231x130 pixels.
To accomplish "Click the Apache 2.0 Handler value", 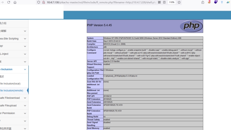I will click(111, 61).
